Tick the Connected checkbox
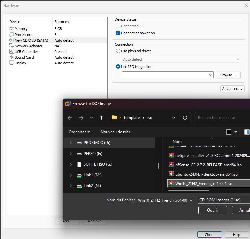Viewport: 250px width, 239px height. pyautogui.click(x=118, y=26)
